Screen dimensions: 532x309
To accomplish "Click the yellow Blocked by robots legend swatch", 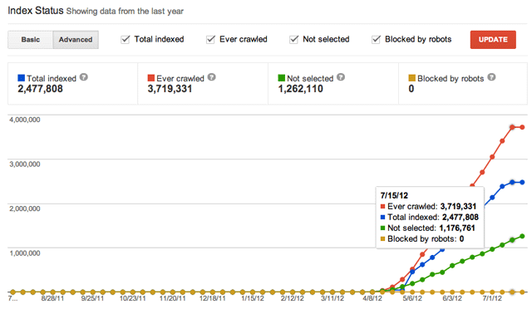I will pos(411,78).
